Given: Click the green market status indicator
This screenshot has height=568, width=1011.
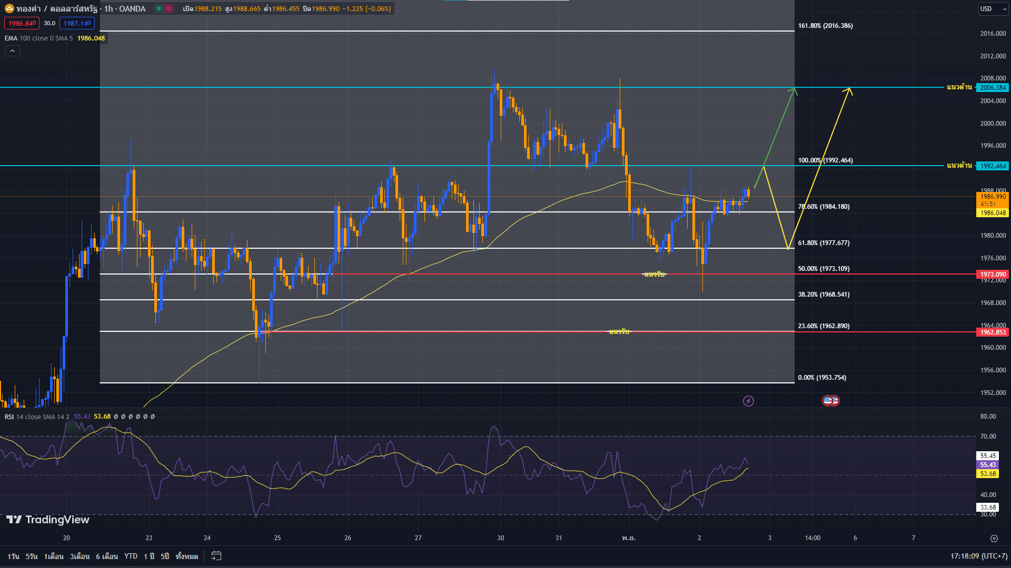Looking at the screenshot, I should point(158,8).
